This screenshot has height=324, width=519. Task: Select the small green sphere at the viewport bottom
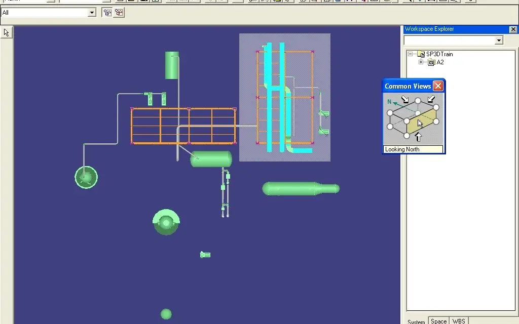tap(166, 314)
